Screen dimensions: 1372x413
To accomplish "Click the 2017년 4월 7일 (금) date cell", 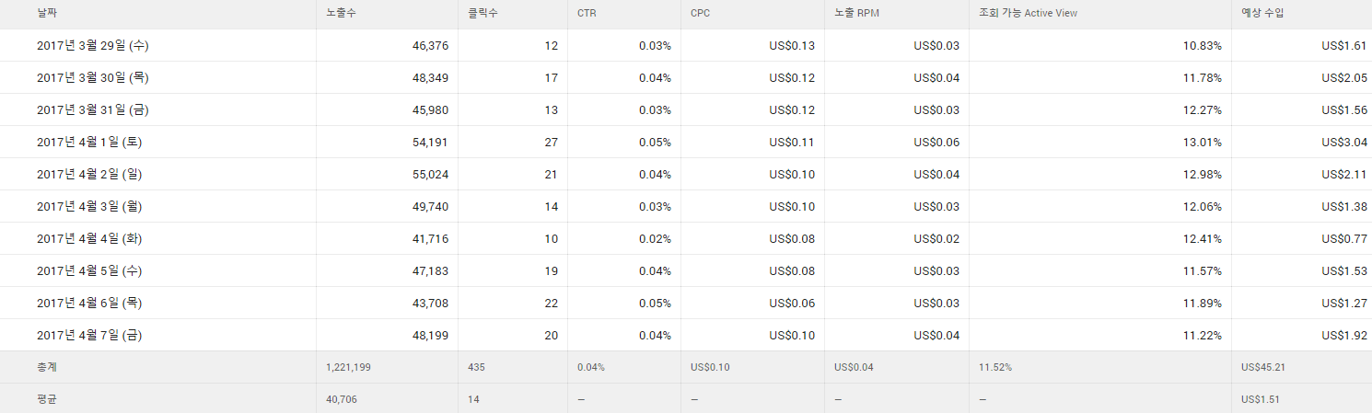I will [x=88, y=336].
